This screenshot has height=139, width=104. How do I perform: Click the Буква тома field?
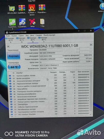51,62
